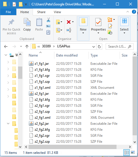Click the Copy path icon
This screenshot has height=157, width=138.
tap(48, 26)
